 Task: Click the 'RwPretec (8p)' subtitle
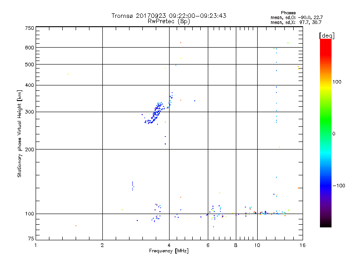click(x=169, y=21)
